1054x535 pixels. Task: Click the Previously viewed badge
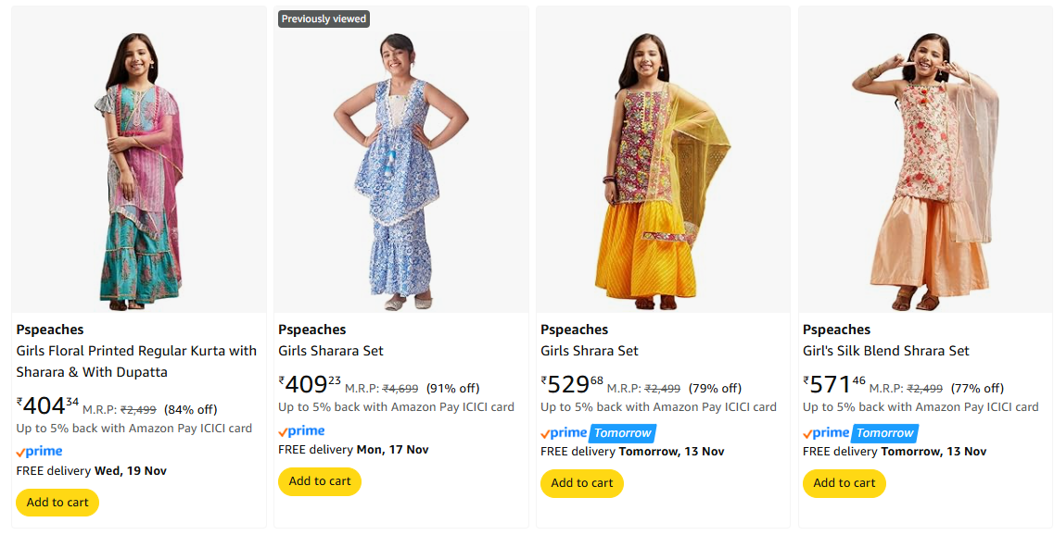324,19
